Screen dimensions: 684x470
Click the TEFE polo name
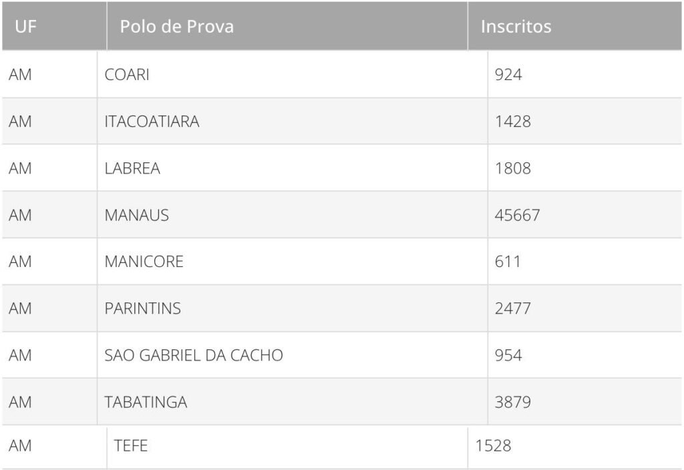[x=131, y=446]
